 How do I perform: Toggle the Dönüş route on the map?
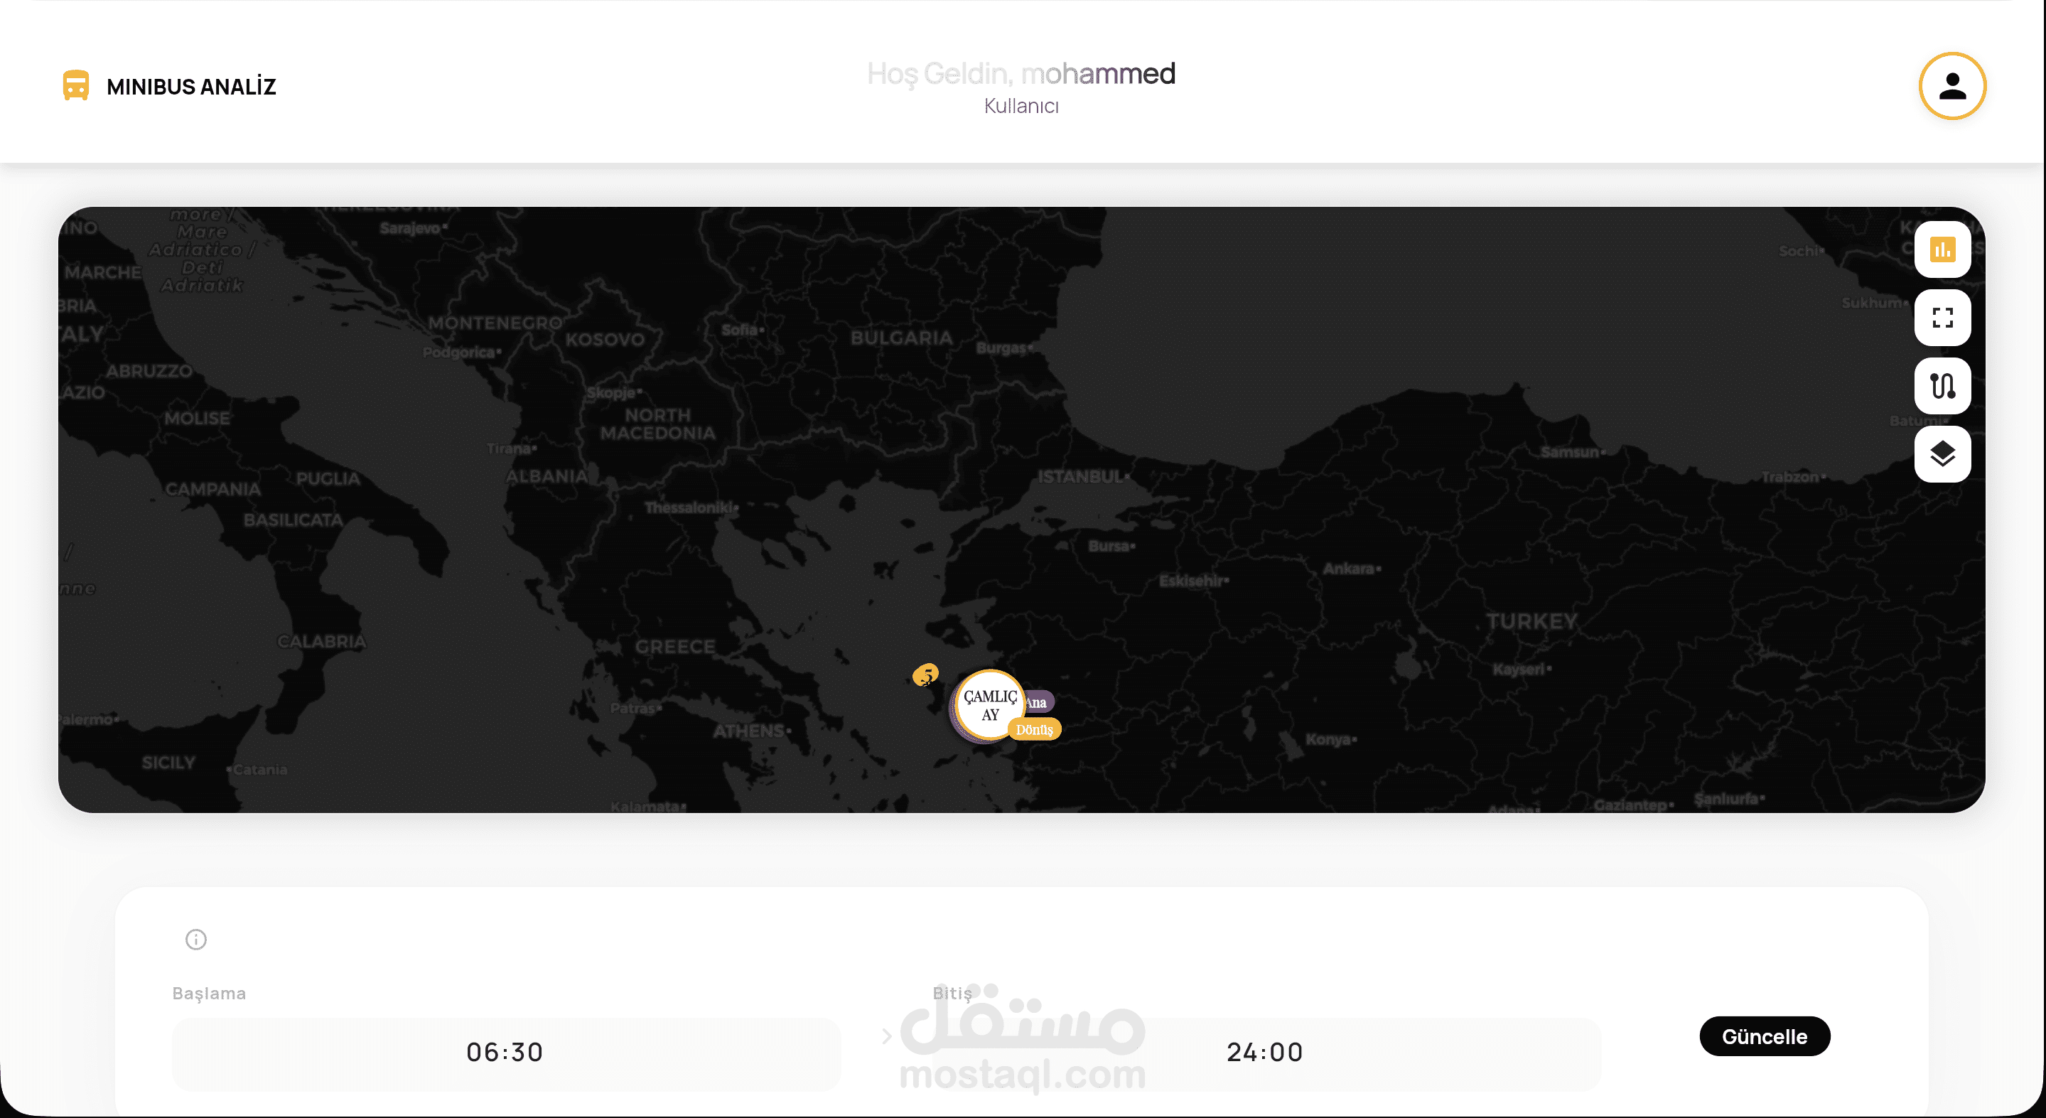[1035, 729]
